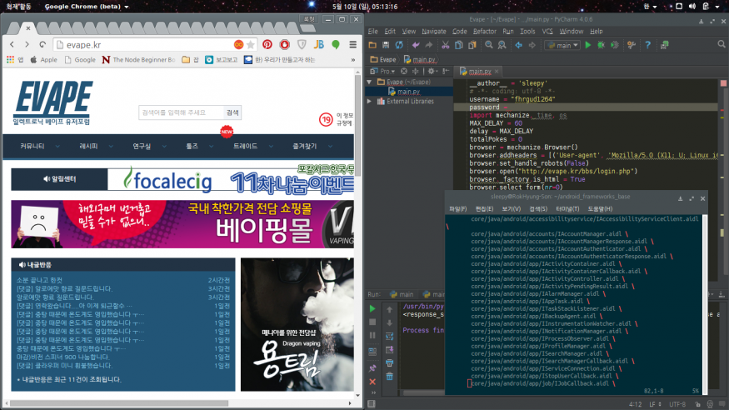The image size is (729, 410).
Task: Start debugging with the green bug icon
Action: tap(602, 45)
